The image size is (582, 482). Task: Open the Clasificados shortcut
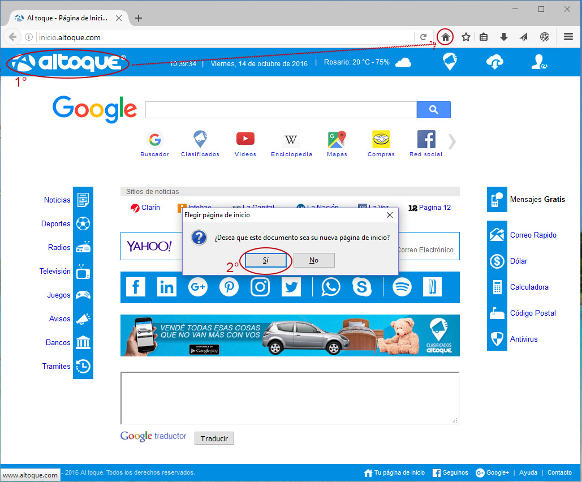click(x=200, y=144)
